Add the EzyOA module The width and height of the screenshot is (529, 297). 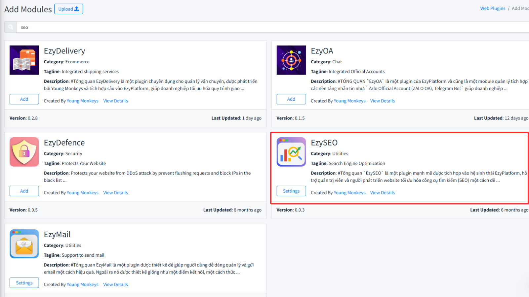point(291,99)
